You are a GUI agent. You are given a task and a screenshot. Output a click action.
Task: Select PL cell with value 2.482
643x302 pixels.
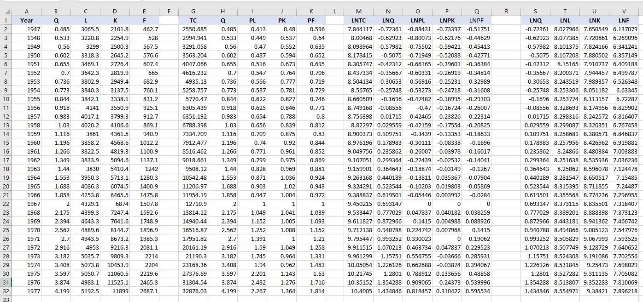[x=252, y=282]
